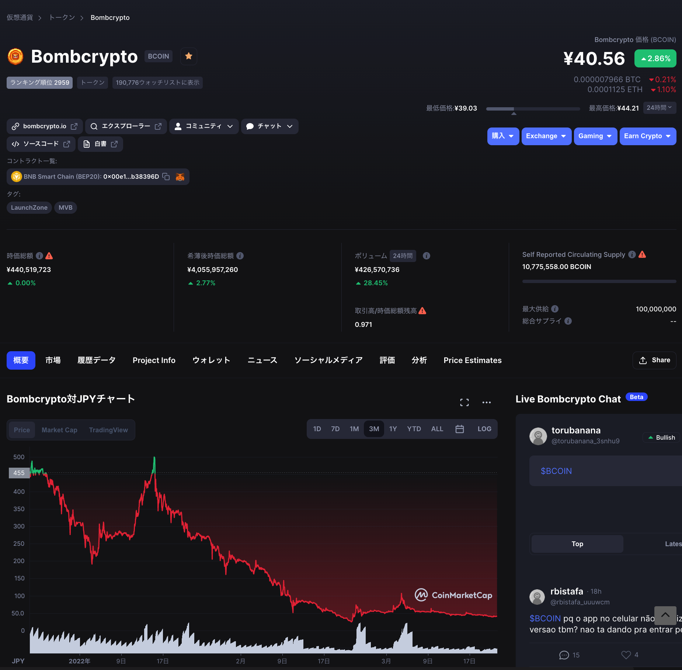Select the 概要 overview tab
The height and width of the screenshot is (670, 682).
(x=21, y=360)
